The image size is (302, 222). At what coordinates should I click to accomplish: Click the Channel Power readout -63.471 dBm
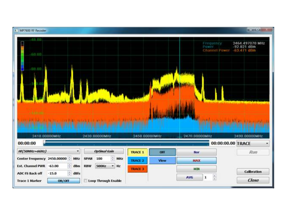click(x=244, y=50)
